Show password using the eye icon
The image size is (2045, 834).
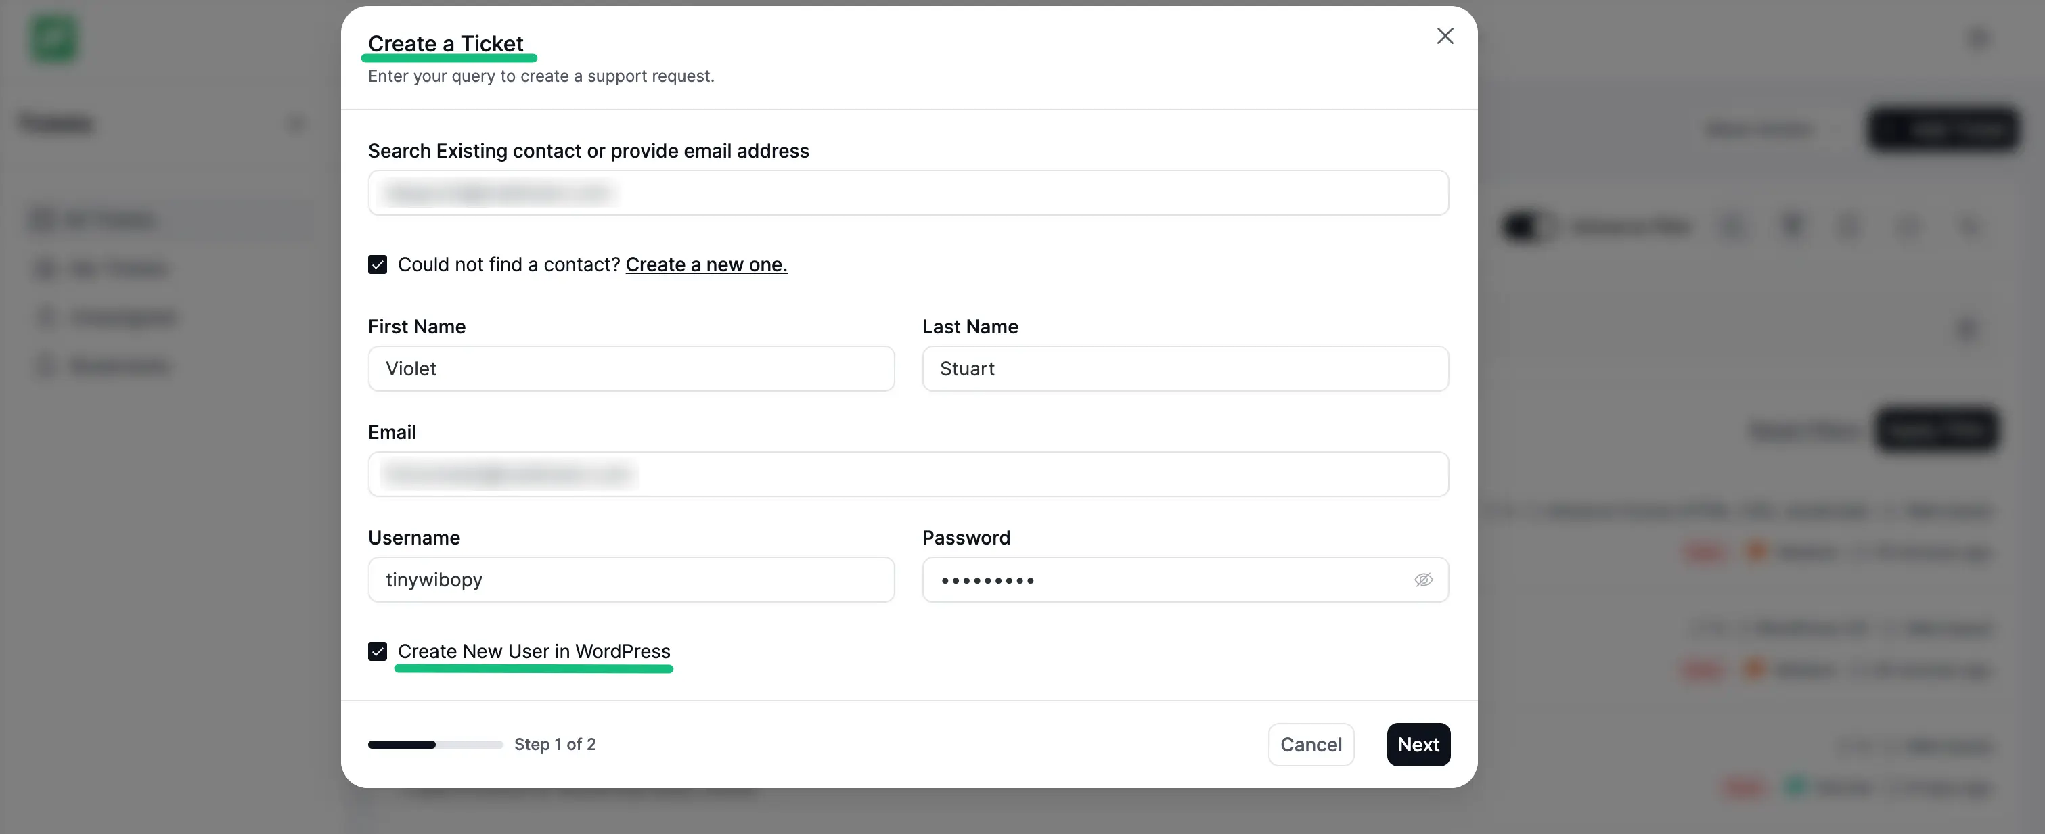point(1423,580)
